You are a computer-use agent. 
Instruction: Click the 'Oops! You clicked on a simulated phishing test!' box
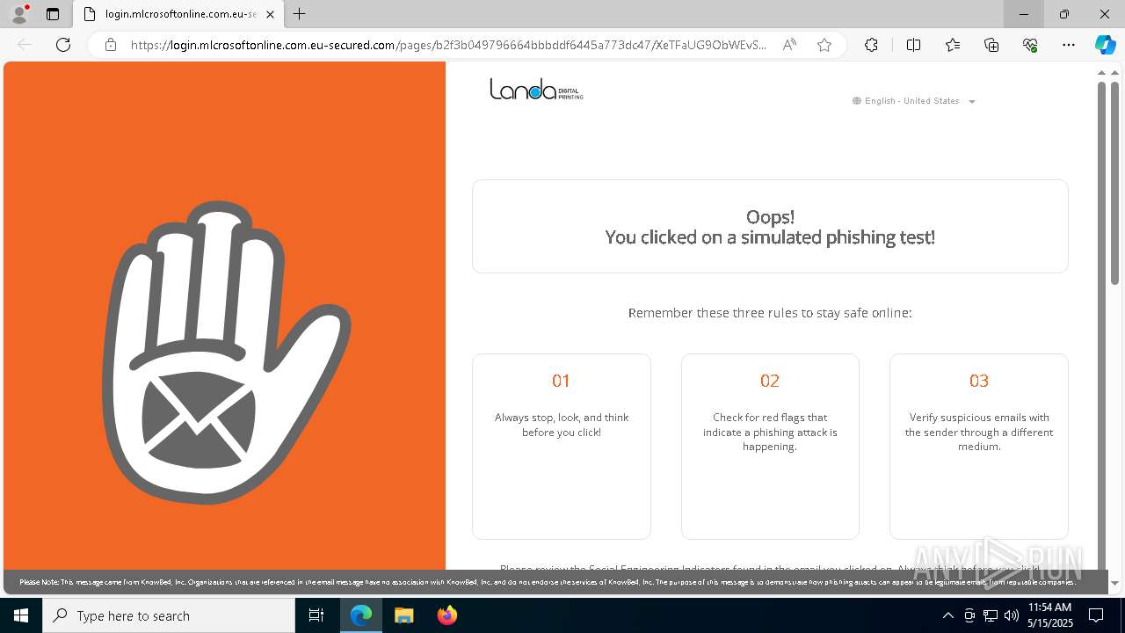770,227
